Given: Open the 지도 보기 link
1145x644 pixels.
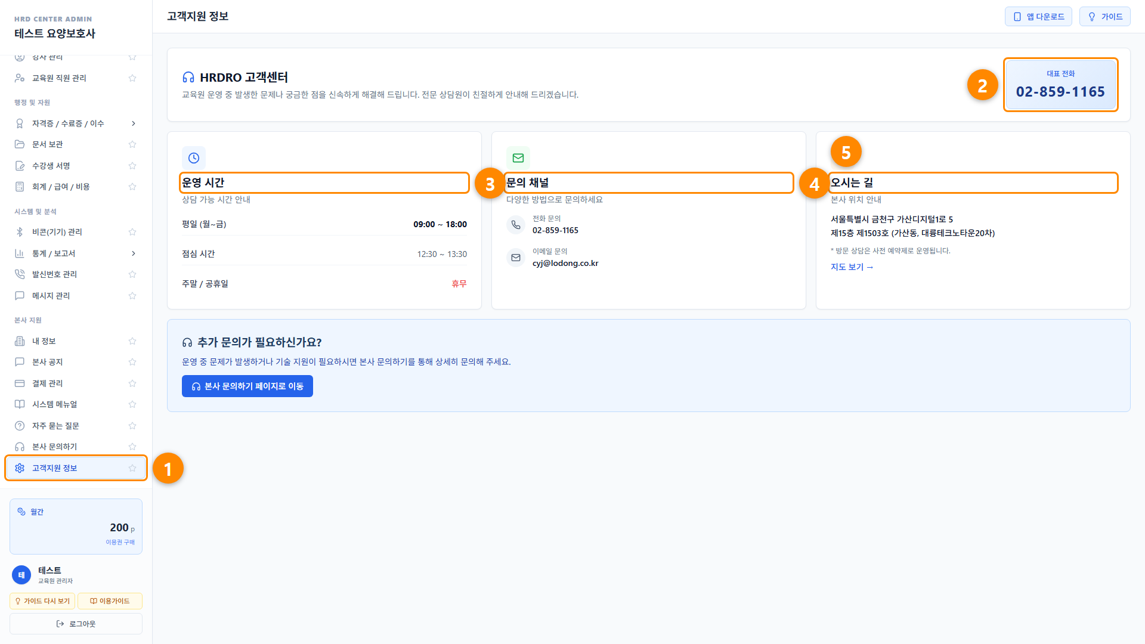Looking at the screenshot, I should click(852, 267).
